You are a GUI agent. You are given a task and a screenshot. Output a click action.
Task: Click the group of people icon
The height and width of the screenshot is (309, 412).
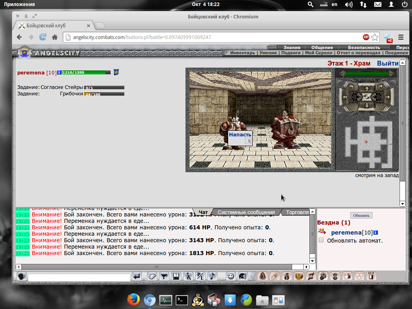click(x=359, y=276)
